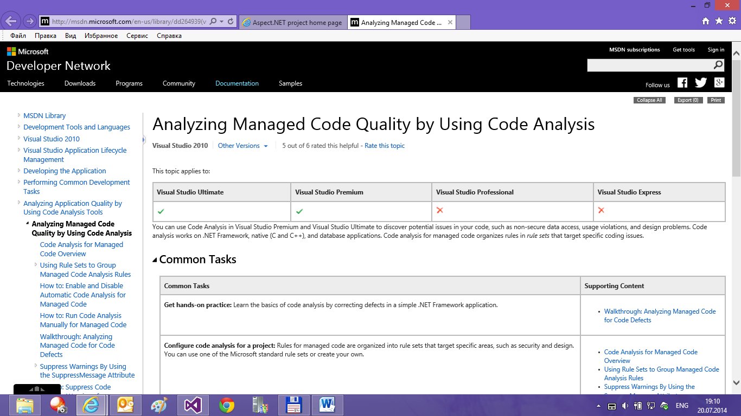Expand Using Rule Sets tree arrow

coord(35,264)
